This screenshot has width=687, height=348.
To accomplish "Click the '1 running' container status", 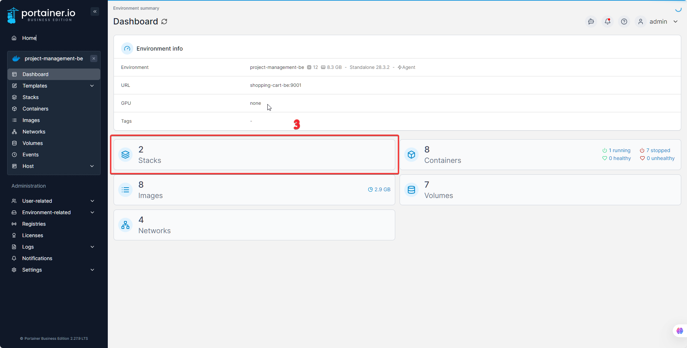I will coord(617,150).
